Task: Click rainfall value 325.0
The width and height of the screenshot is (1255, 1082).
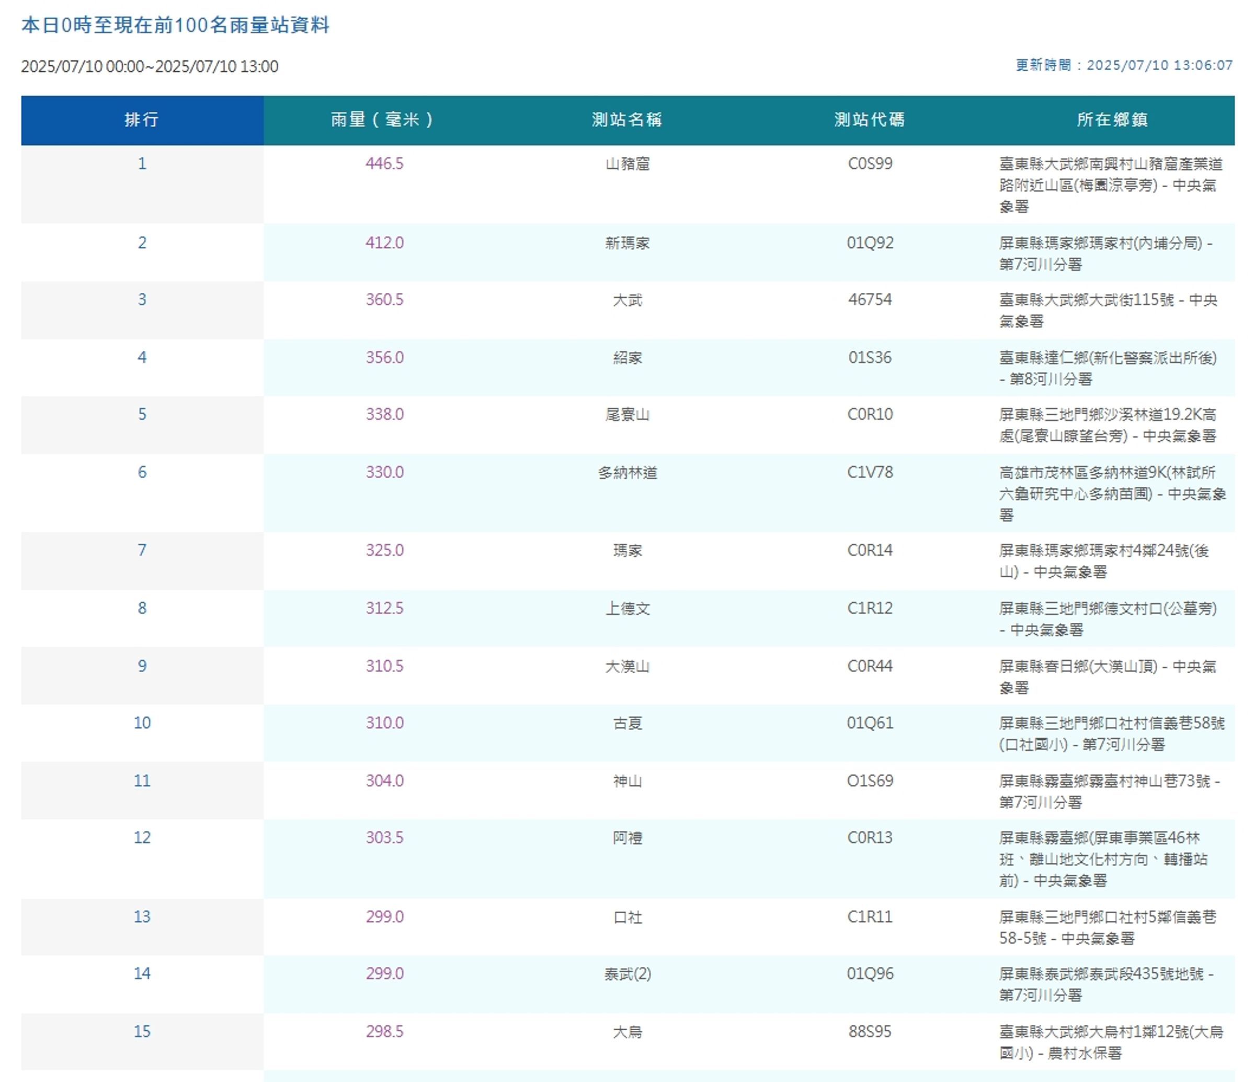Action: point(385,550)
